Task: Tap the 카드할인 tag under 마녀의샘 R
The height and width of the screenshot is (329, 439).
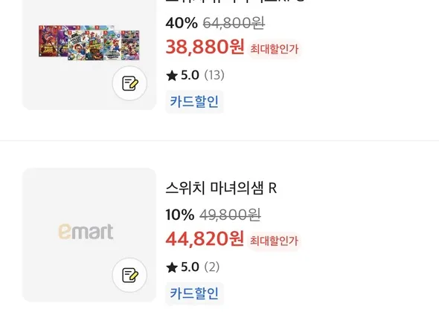Action: 194,293
